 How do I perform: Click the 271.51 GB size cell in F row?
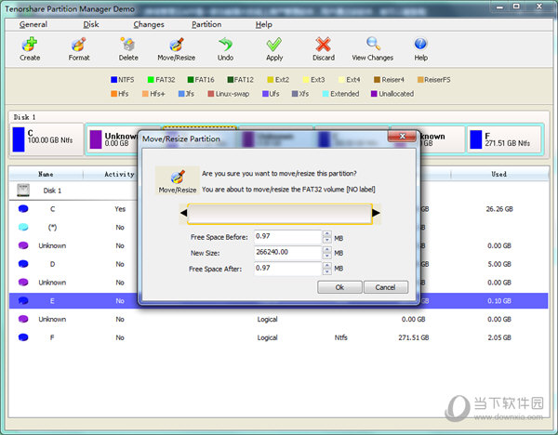click(x=414, y=337)
